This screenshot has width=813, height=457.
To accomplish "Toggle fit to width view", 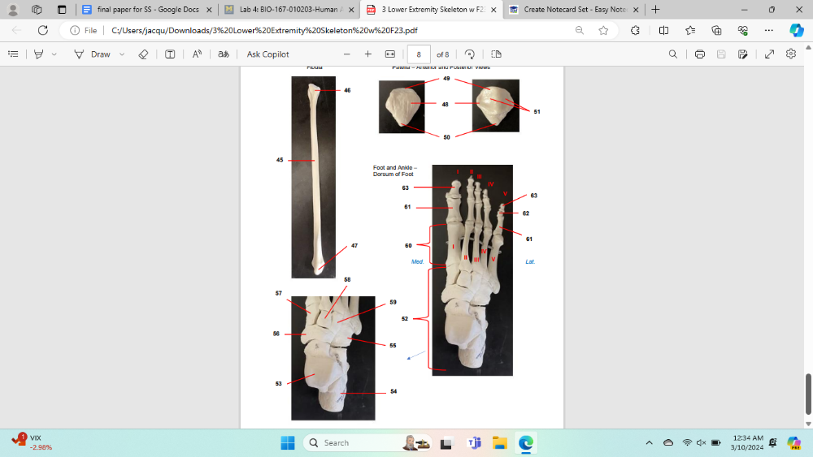I will [389, 54].
